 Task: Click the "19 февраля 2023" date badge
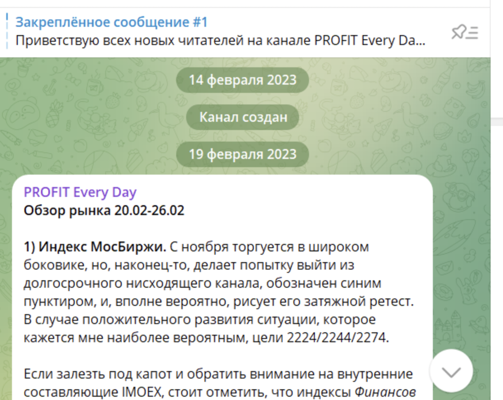243,154
